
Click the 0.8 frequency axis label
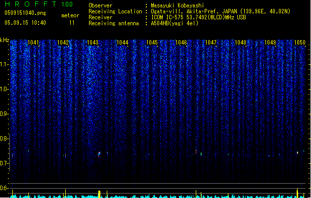click(x=4, y=139)
